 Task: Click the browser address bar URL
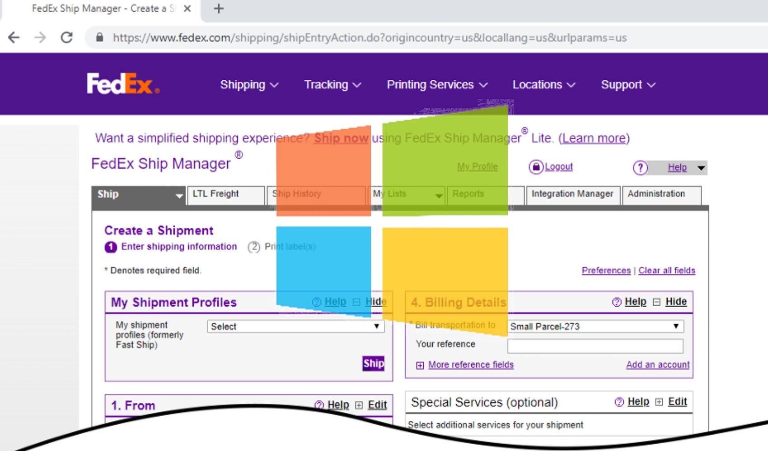(x=370, y=37)
